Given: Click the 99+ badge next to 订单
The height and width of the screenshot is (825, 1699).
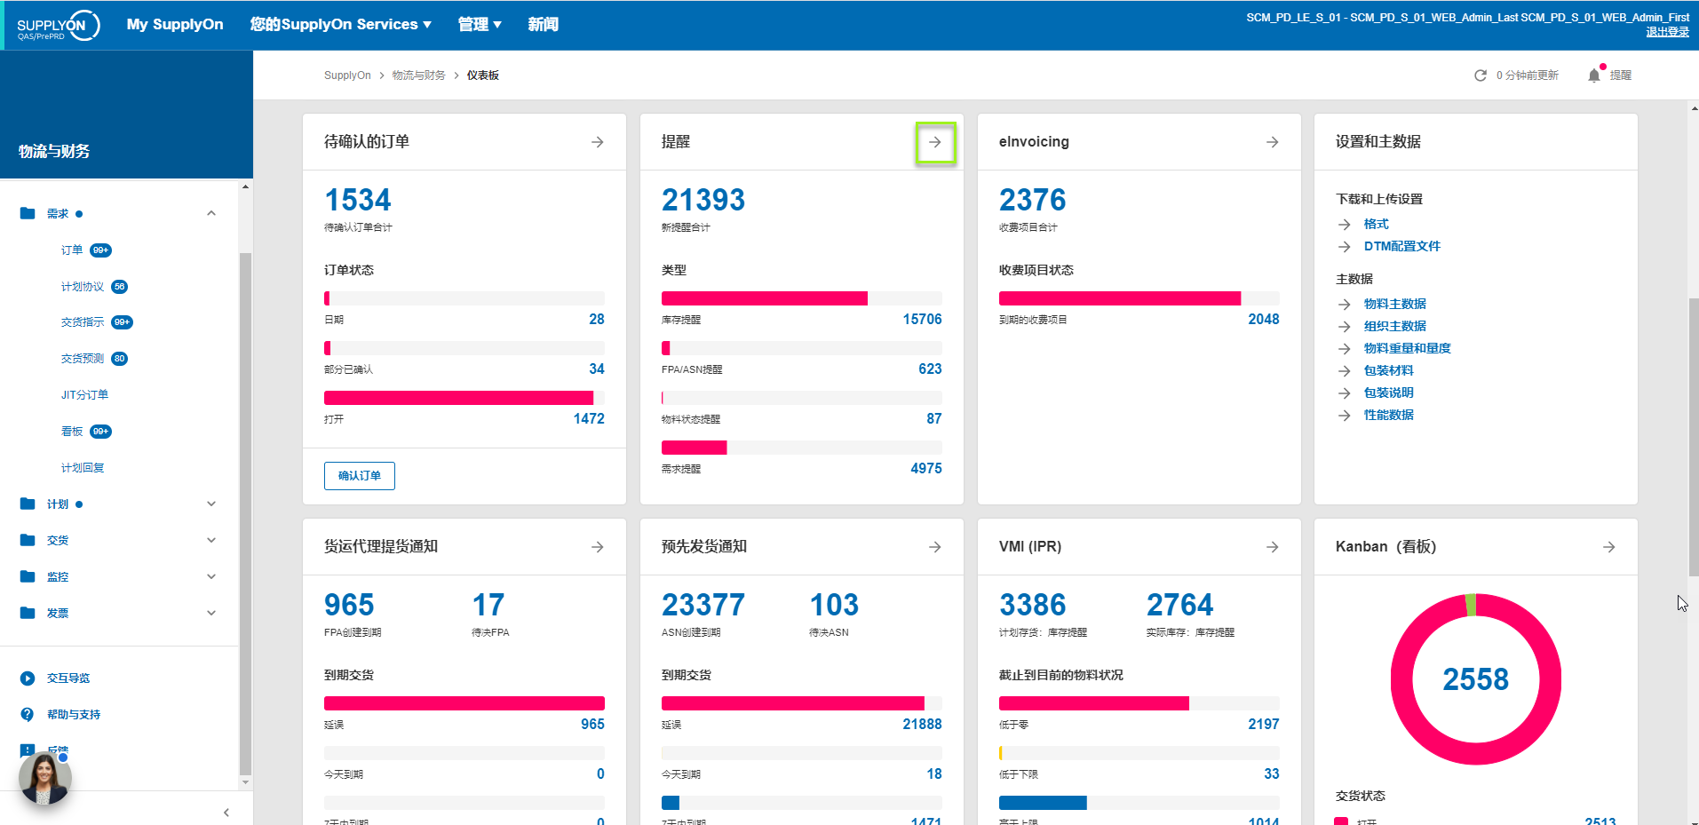Looking at the screenshot, I should click(101, 250).
